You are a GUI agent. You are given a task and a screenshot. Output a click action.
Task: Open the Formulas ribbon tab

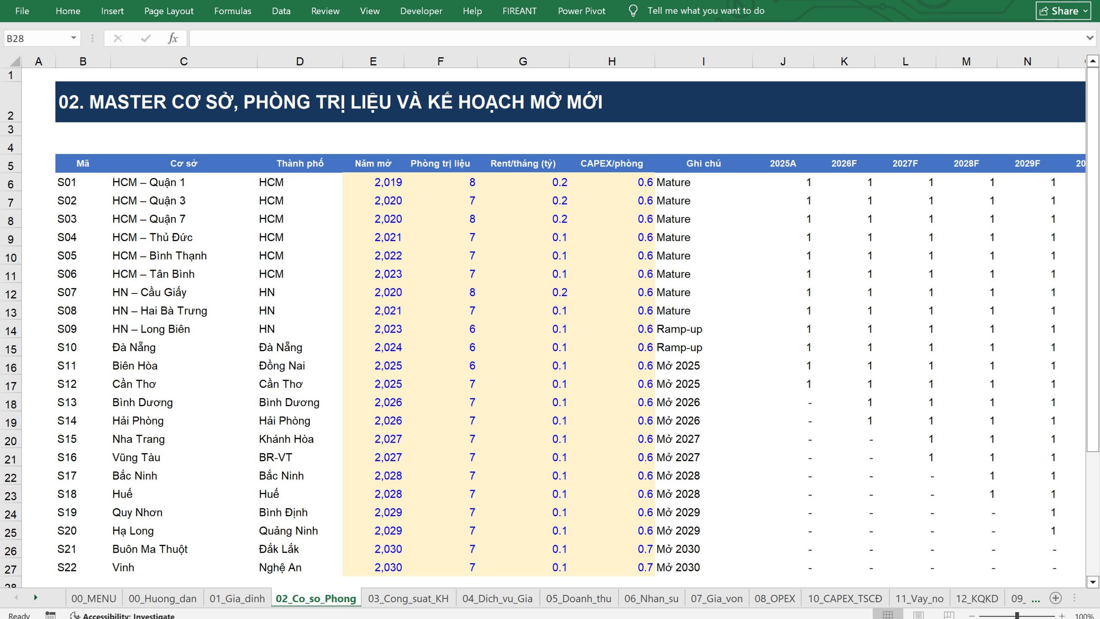pos(232,11)
